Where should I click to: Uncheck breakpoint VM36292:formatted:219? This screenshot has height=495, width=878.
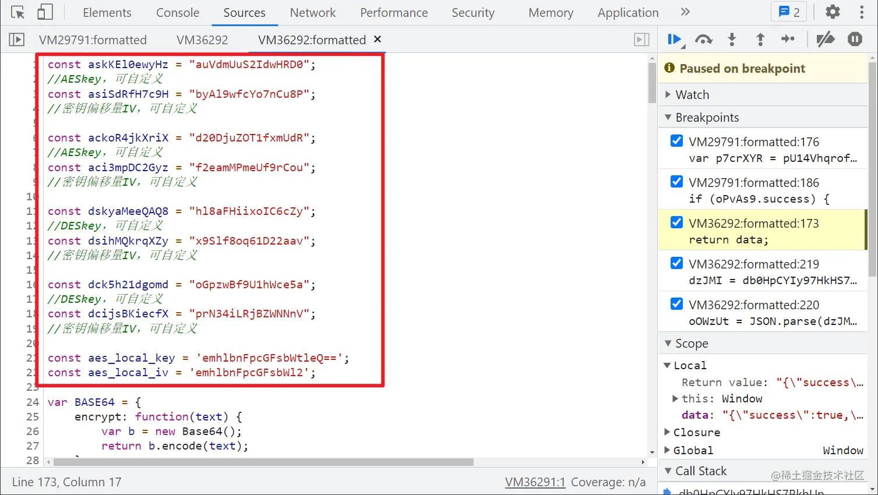pos(676,263)
